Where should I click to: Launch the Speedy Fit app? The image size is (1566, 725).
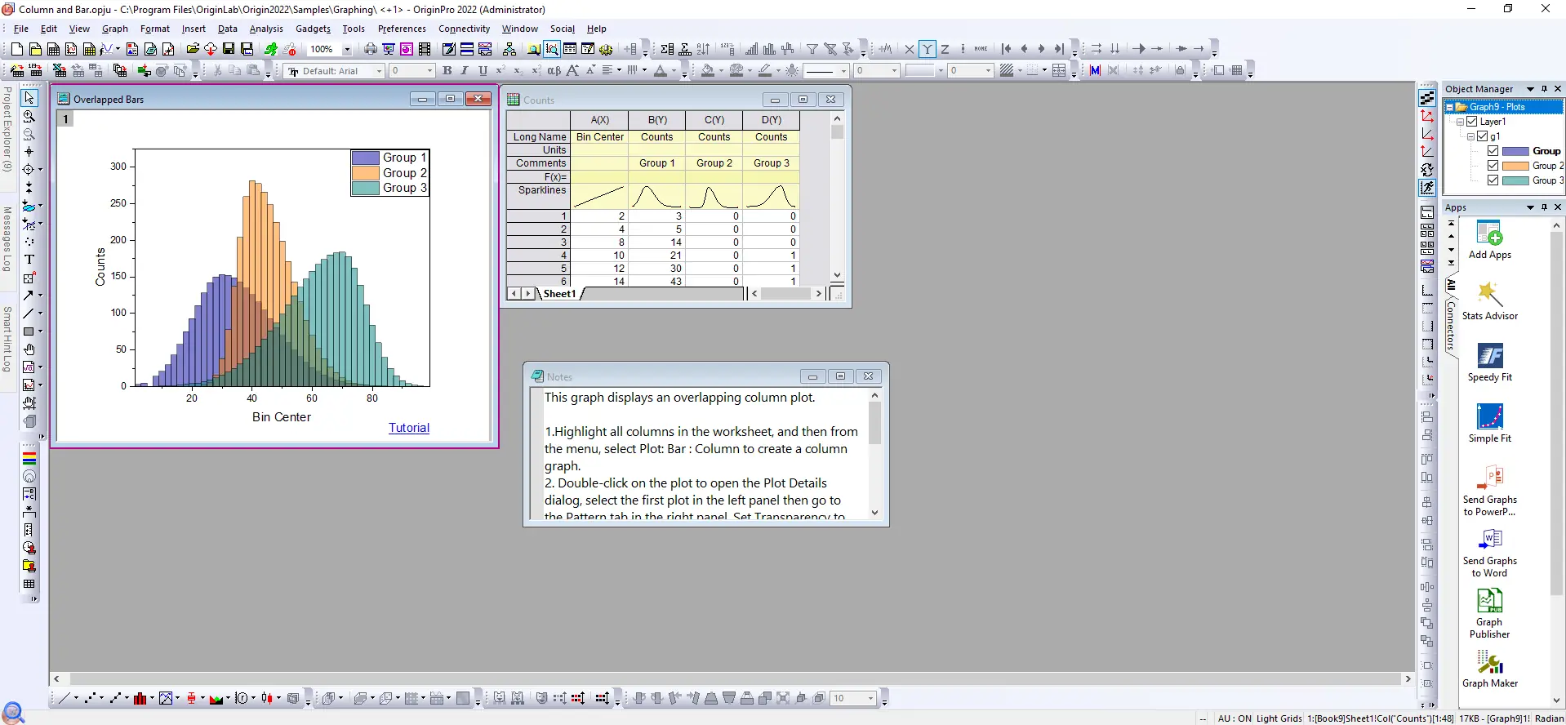(x=1489, y=360)
